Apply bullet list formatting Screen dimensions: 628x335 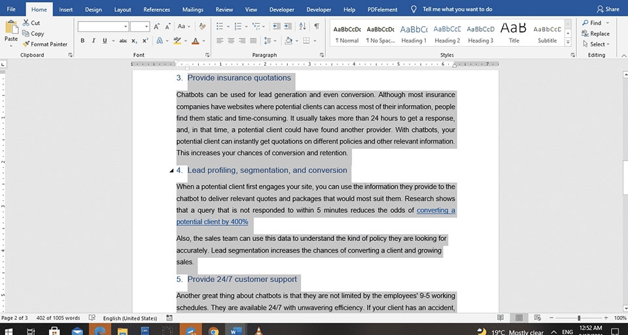coord(220,26)
